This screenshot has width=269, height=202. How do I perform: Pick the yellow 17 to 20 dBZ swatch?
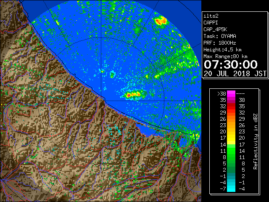(x=231, y=138)
